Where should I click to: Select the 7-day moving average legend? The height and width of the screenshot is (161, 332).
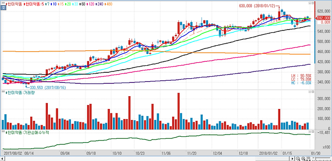coord(48,4)
